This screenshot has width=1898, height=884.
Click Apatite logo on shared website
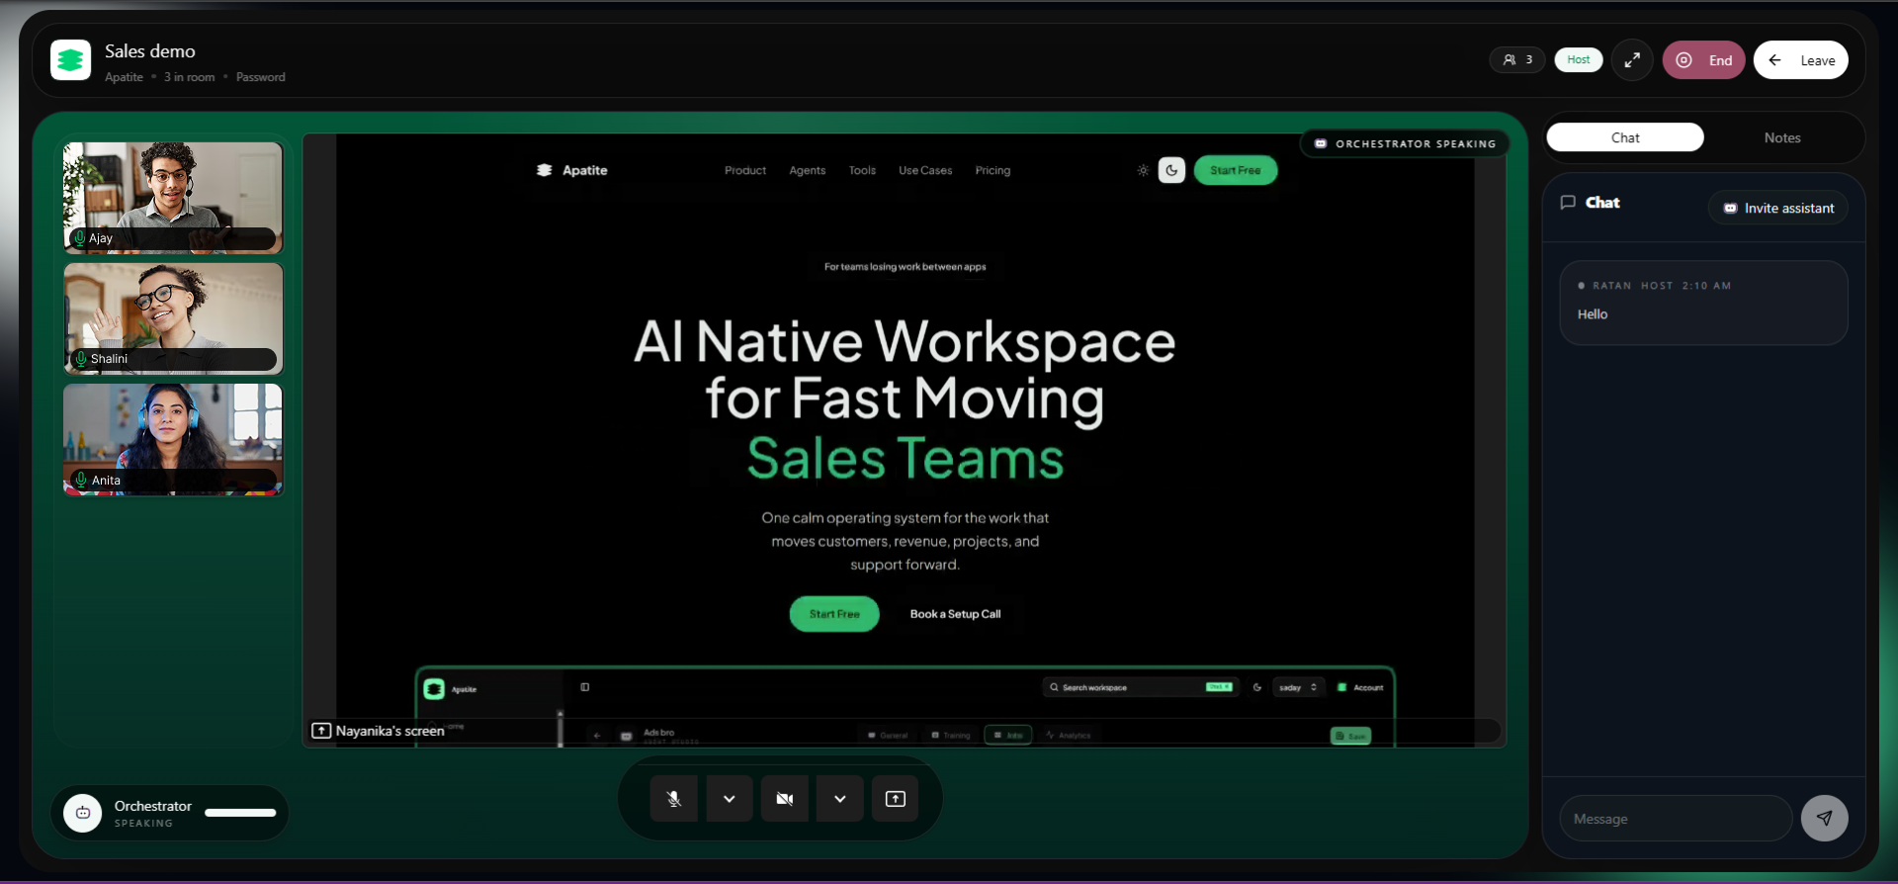571,170
